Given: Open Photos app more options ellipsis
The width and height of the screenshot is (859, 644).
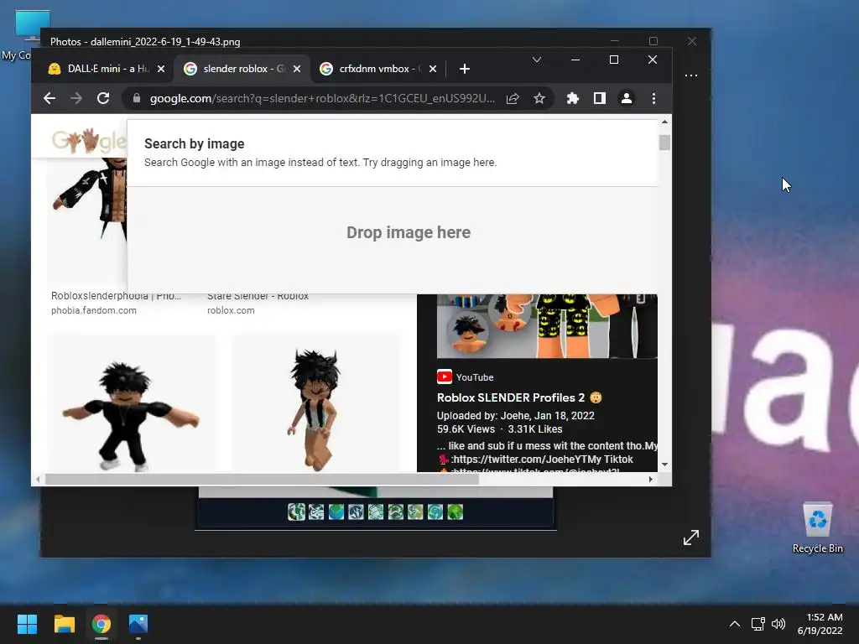Looking at the screenshot, I should [691, 75].
